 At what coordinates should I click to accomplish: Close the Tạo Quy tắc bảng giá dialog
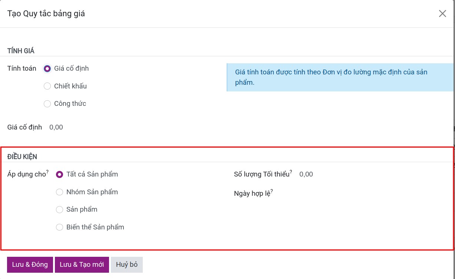(x=442, y=14)
